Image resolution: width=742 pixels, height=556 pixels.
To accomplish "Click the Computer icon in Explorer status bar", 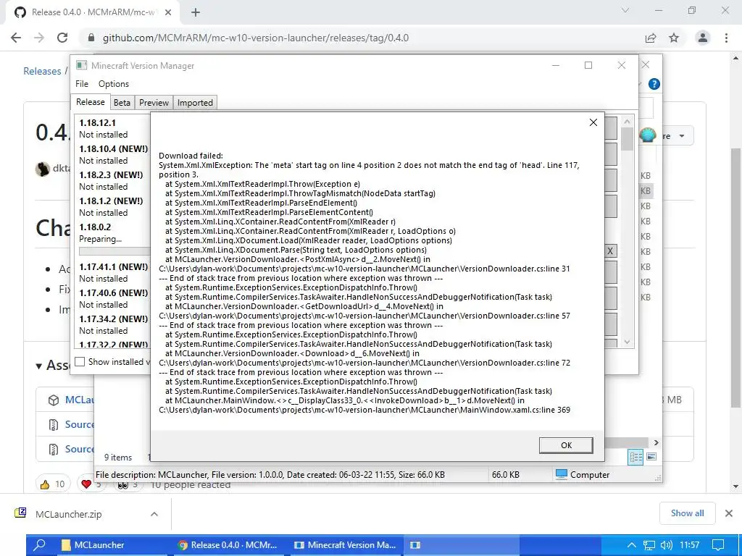I will (562, 474).
